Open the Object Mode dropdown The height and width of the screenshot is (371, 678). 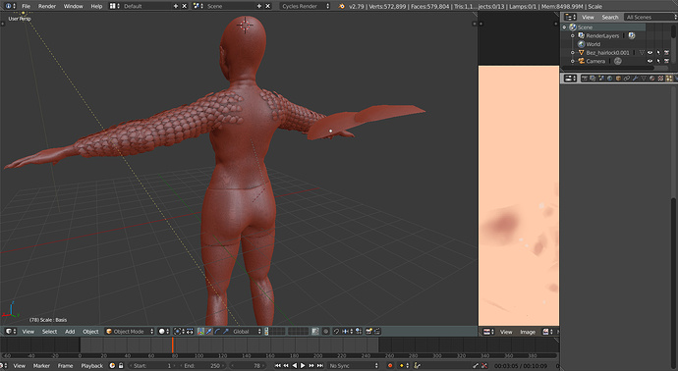point(130,332)
